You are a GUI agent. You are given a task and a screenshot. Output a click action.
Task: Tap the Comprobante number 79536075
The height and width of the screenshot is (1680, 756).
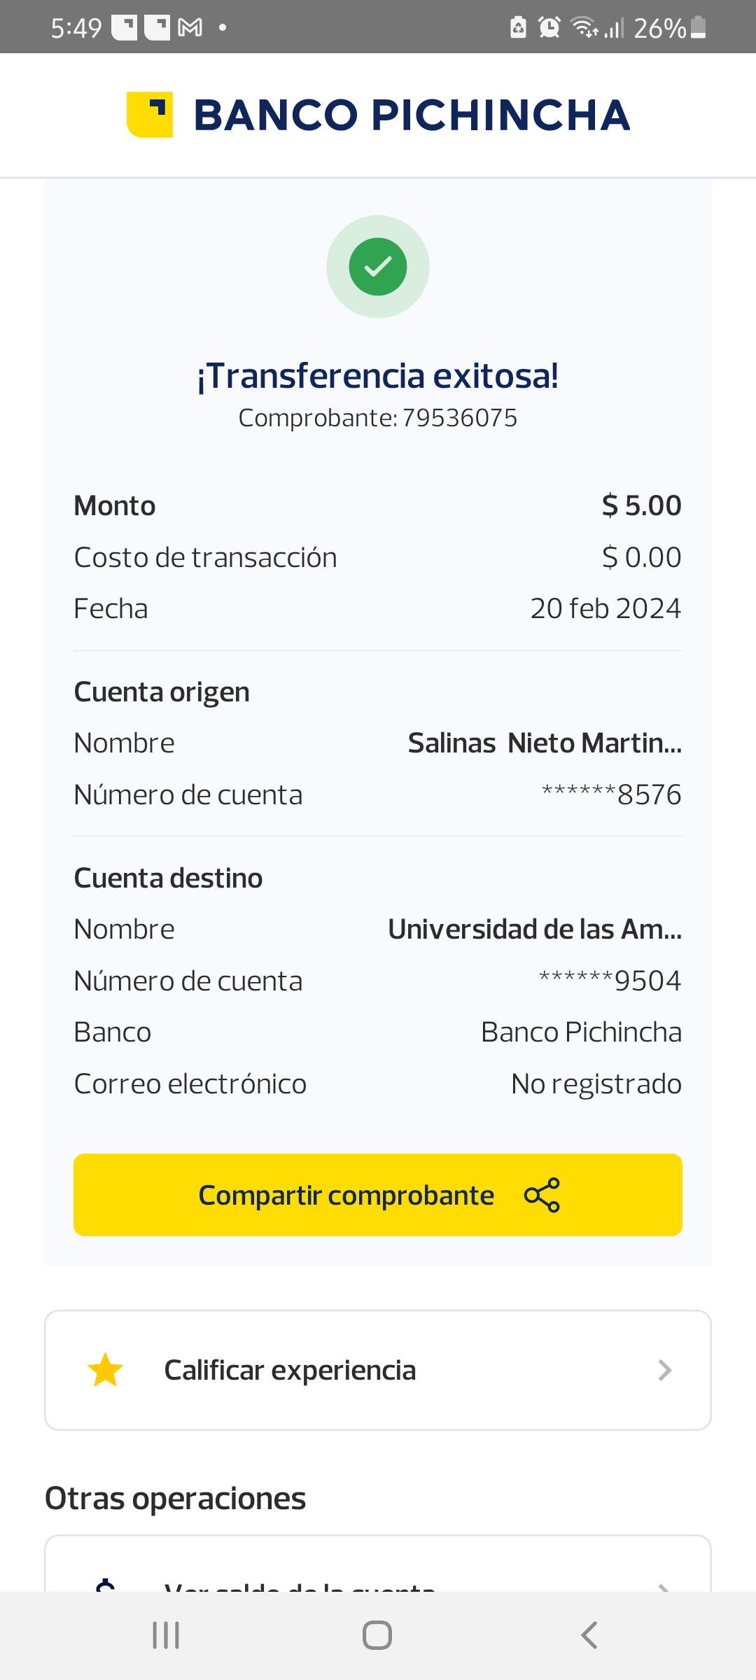459,418
